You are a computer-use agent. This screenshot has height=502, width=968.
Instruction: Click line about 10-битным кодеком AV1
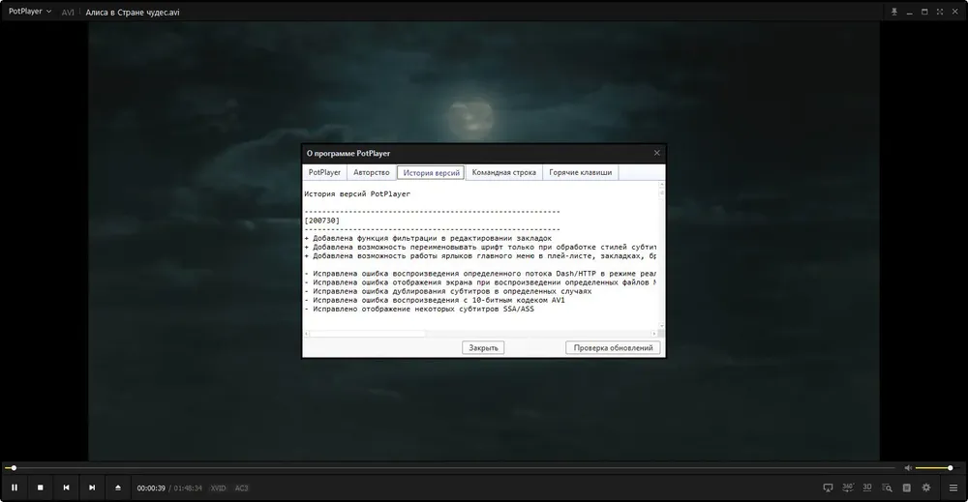point(435,300)
